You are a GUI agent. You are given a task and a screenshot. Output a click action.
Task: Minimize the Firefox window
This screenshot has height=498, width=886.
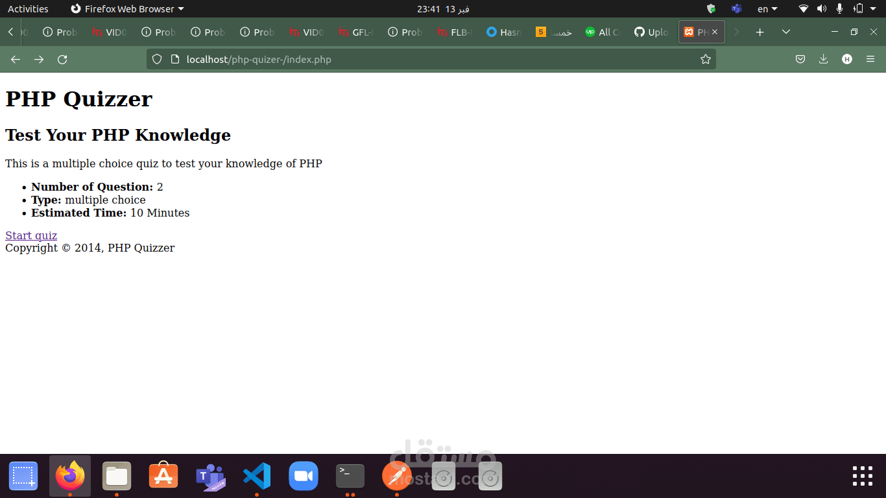coord(835,32)
